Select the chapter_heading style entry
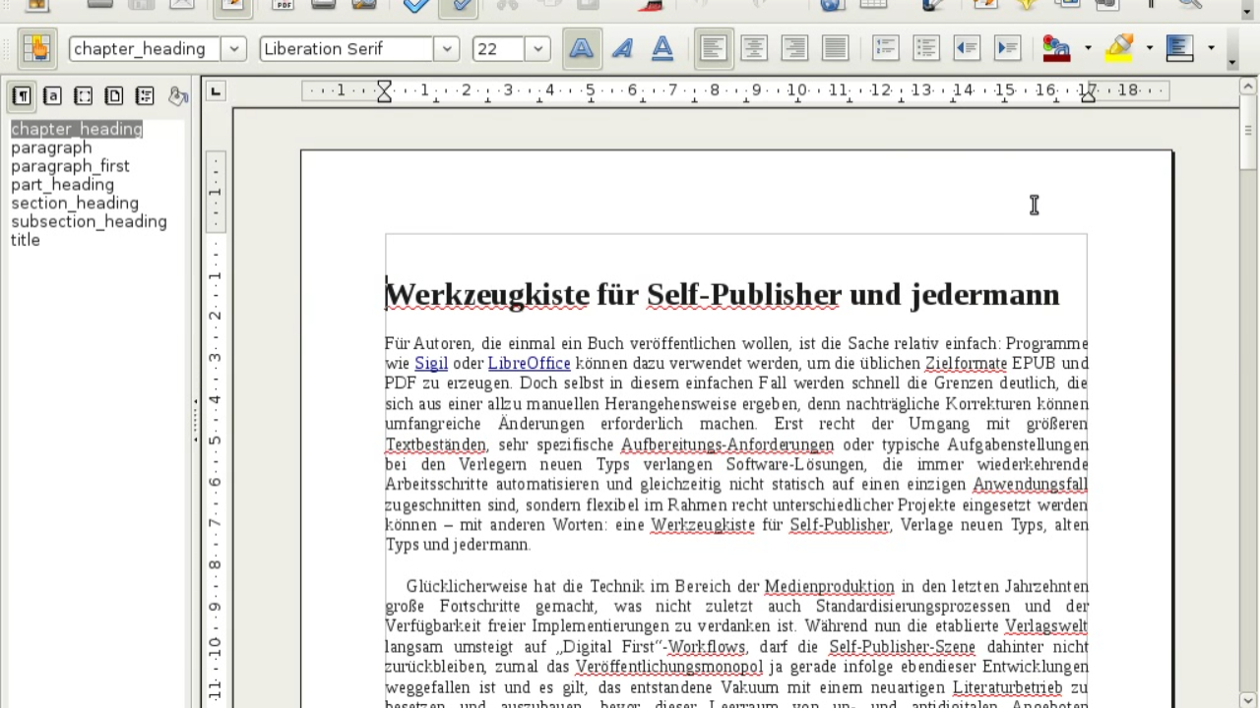 pyautogui.click(x=77, y=129)
